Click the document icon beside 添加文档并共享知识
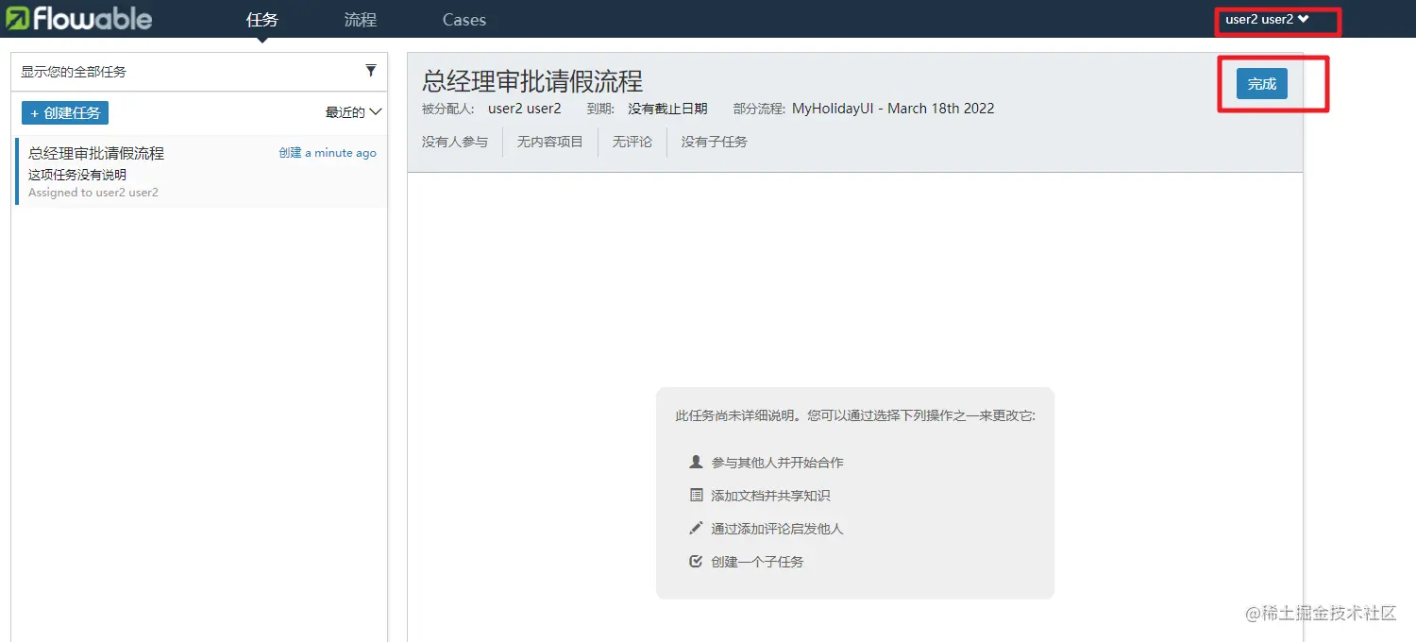 [696, 495]
